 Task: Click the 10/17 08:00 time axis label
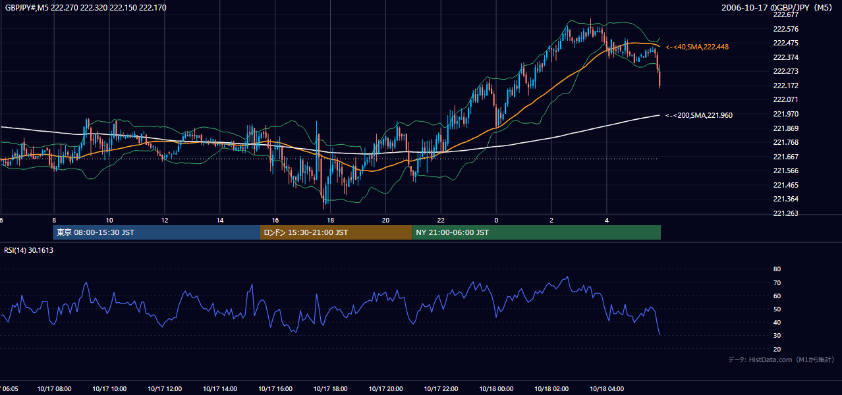(x=54, y=389)
